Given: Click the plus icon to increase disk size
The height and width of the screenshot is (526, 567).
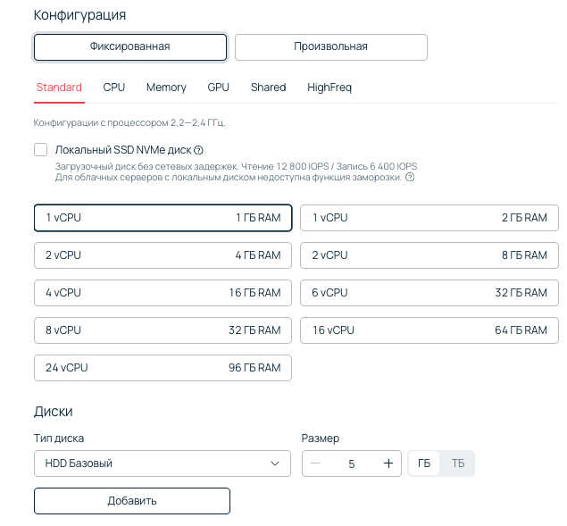Looking at the screenshot, I should point(388,463).
